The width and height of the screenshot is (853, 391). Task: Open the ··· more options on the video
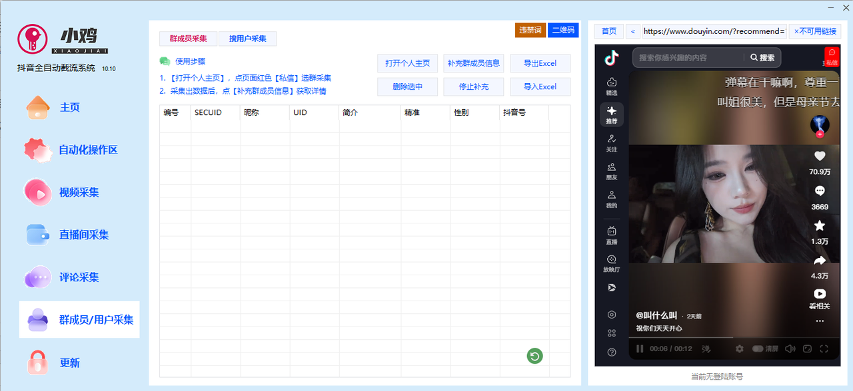coord(819,322)
